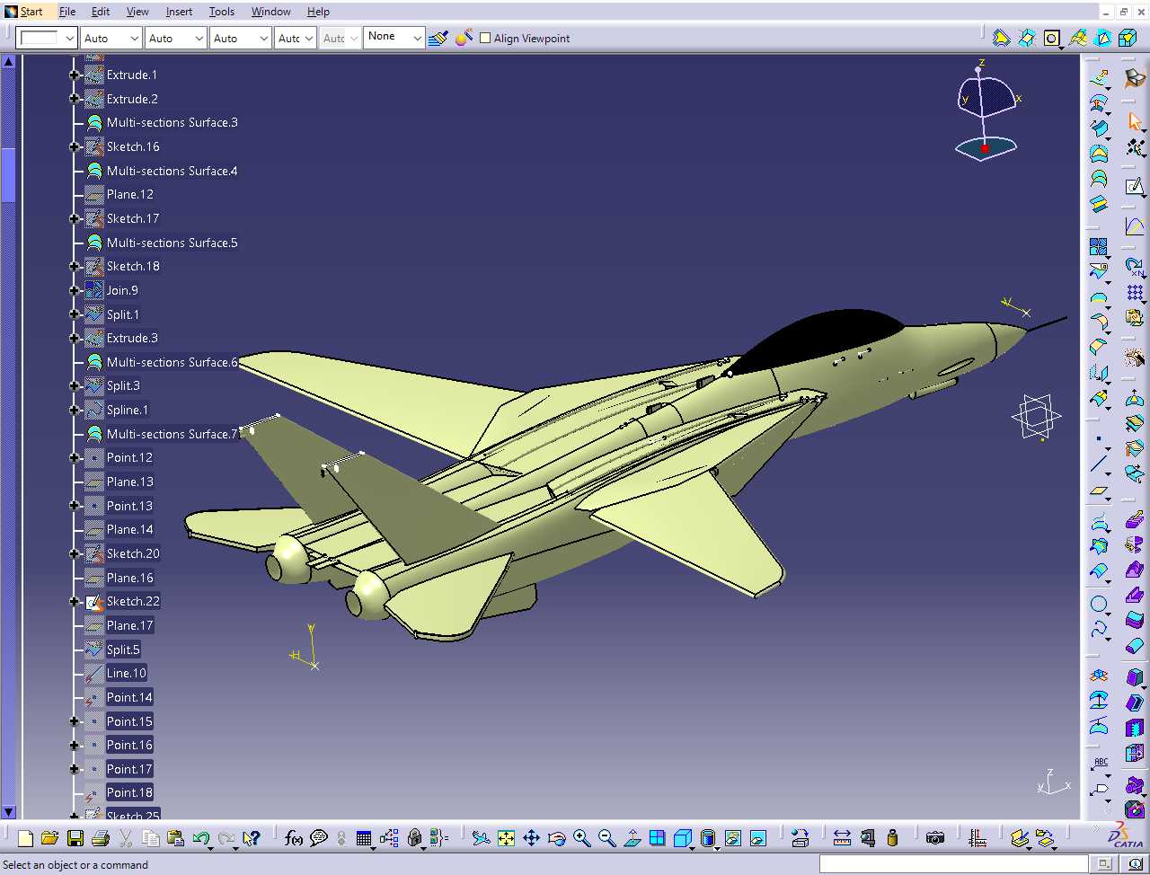Click the Fit All In icon
The width and height of the screenshot is (1150, 875).
[506, 838]
